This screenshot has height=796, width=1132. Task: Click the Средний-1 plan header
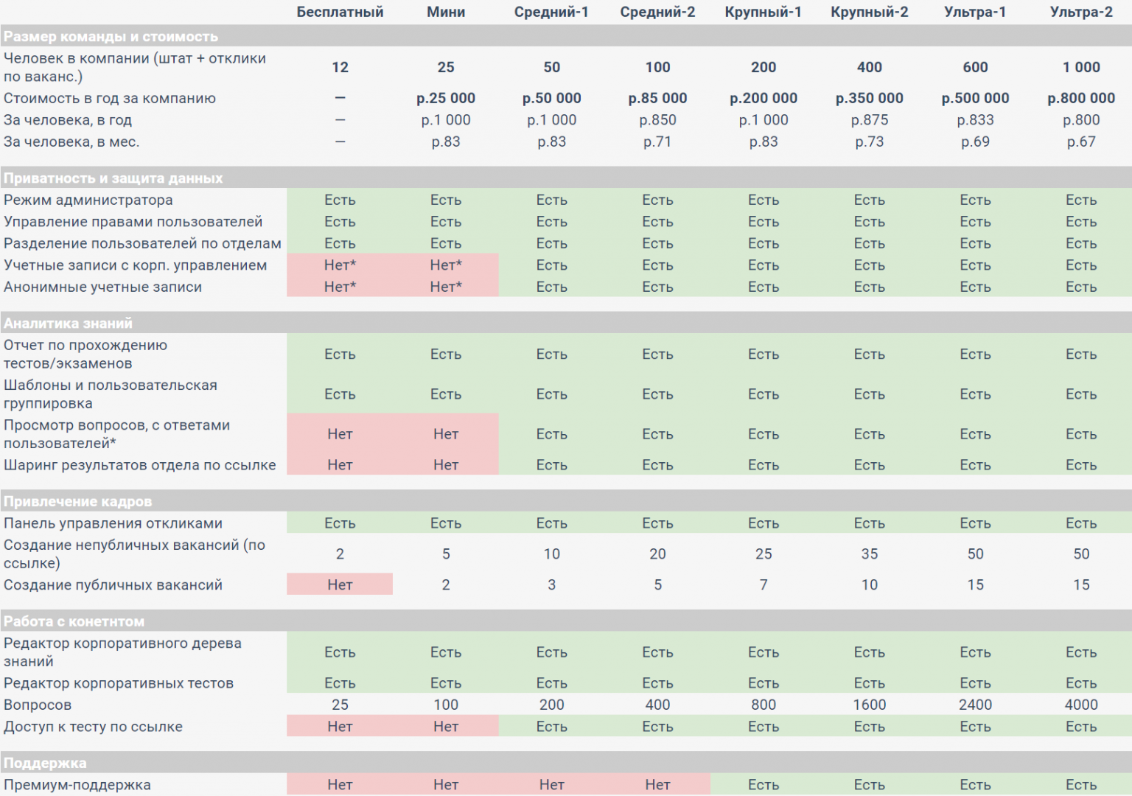tap(551, 12)
